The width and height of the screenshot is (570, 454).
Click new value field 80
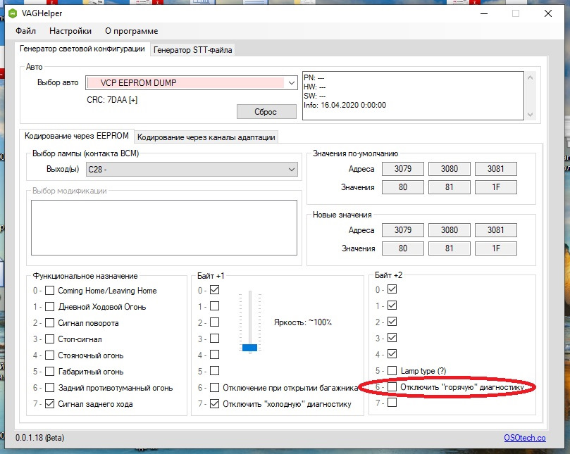coord(403,248)
